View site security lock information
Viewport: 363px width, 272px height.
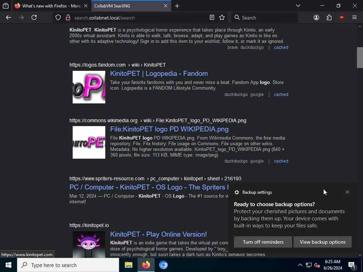(x=68, y=18)
